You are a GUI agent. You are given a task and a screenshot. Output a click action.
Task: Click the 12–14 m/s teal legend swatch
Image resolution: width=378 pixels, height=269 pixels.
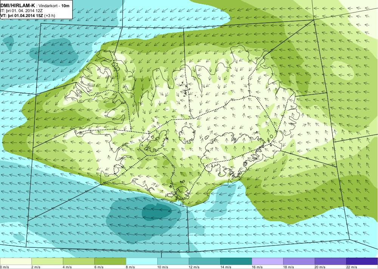tap(204, 261)
